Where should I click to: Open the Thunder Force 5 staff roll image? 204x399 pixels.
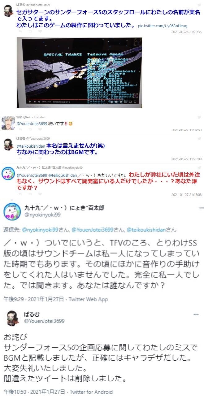[x=79, y=72]
